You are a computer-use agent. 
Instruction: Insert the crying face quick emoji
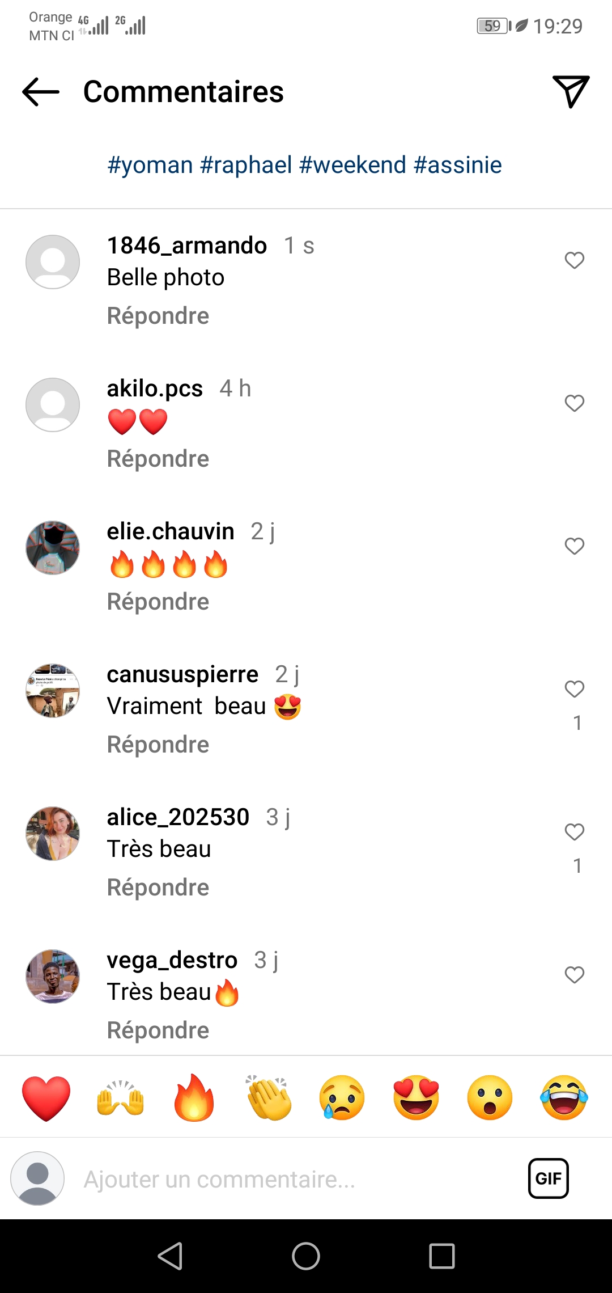point(342,1098)
